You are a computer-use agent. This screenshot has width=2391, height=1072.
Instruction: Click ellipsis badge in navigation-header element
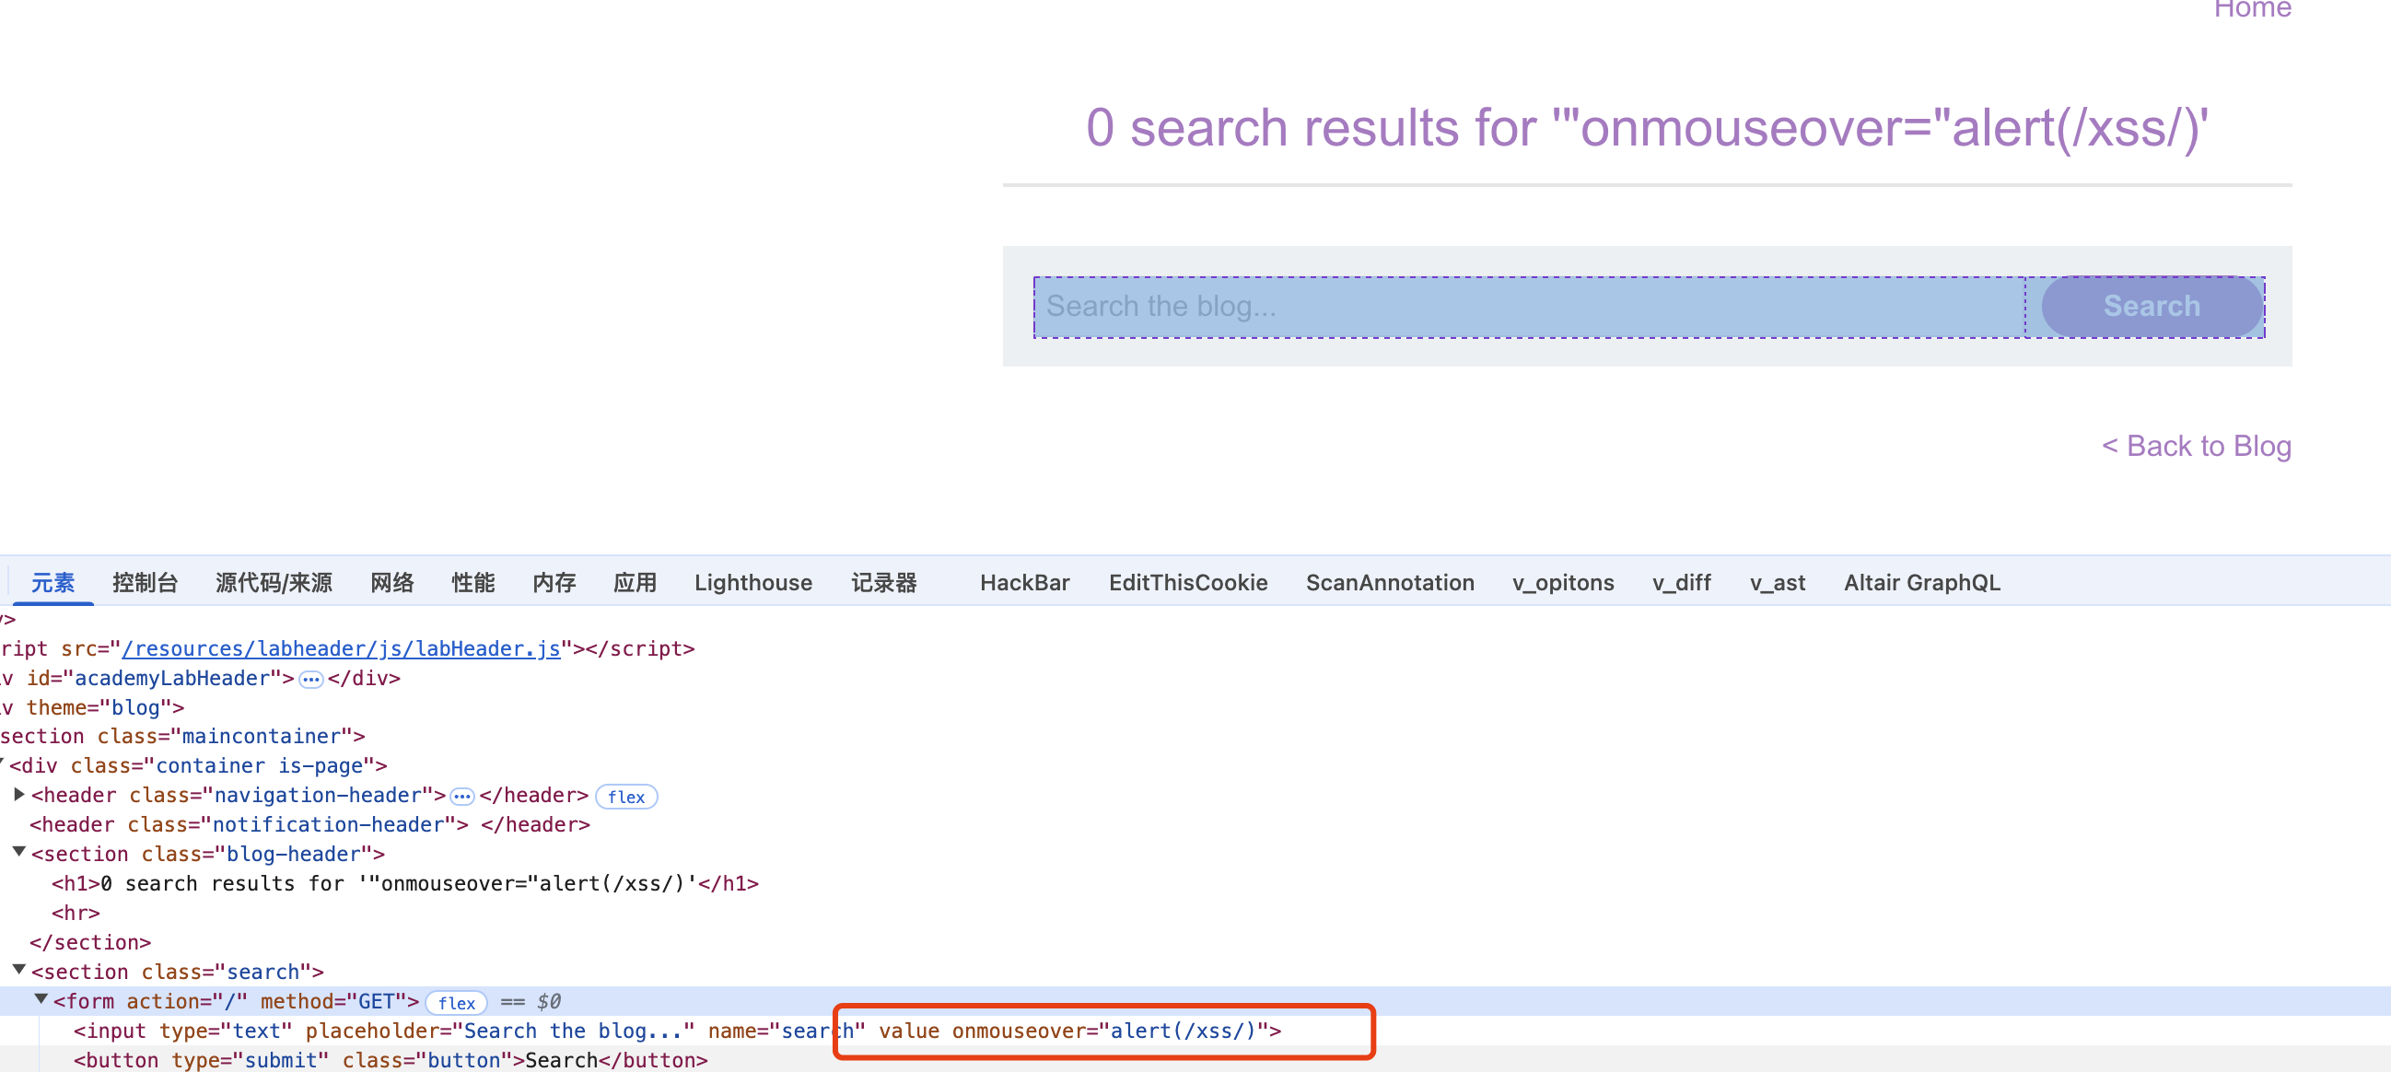pos(461,797)
